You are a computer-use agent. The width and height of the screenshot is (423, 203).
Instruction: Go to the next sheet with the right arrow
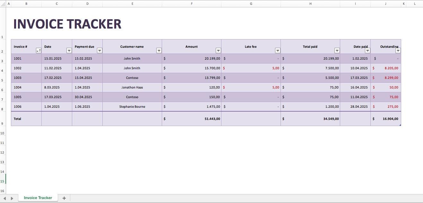point(12,199)
